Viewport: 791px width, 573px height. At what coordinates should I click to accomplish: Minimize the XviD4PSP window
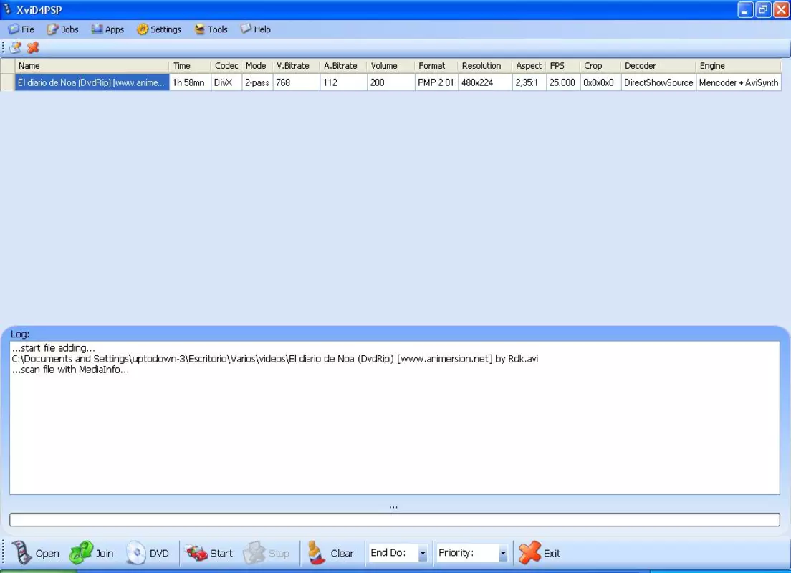pos(745,9)
